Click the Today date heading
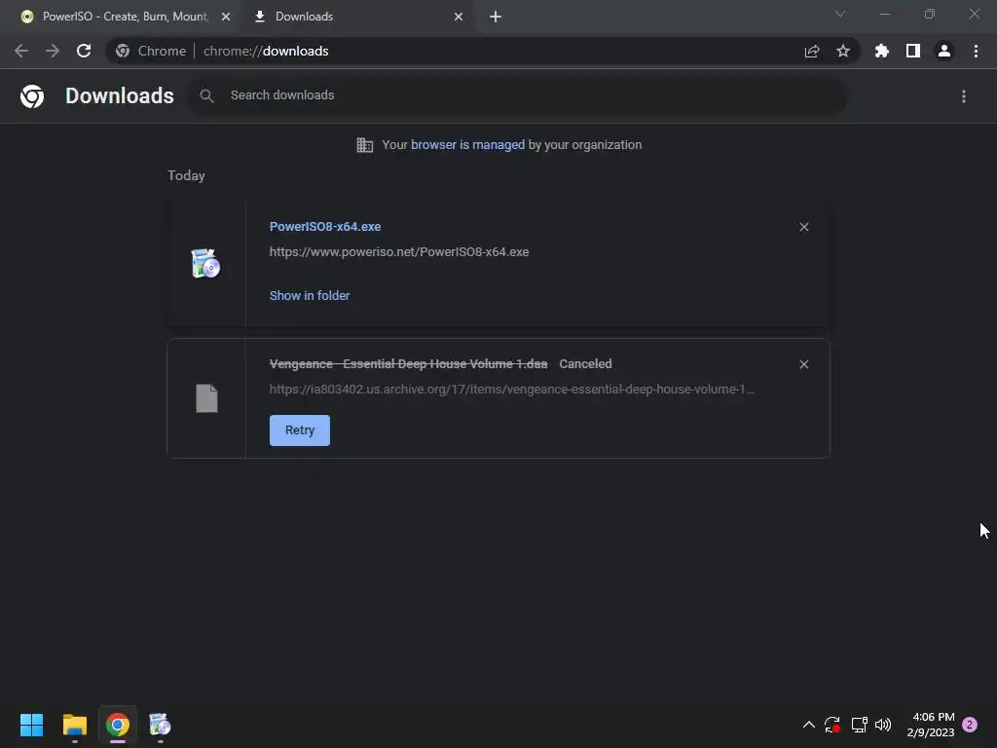This screenshot has height=748, width=997. coord(186,175)
